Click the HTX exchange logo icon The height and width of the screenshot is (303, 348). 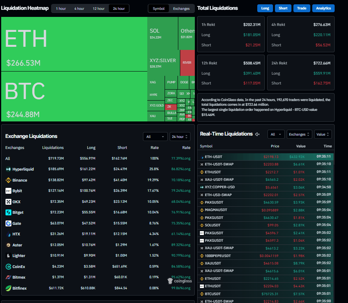coord(8,234)
